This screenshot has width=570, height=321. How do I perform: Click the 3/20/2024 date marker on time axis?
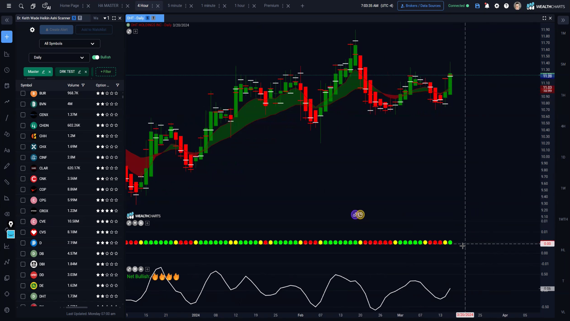[465, 315]
